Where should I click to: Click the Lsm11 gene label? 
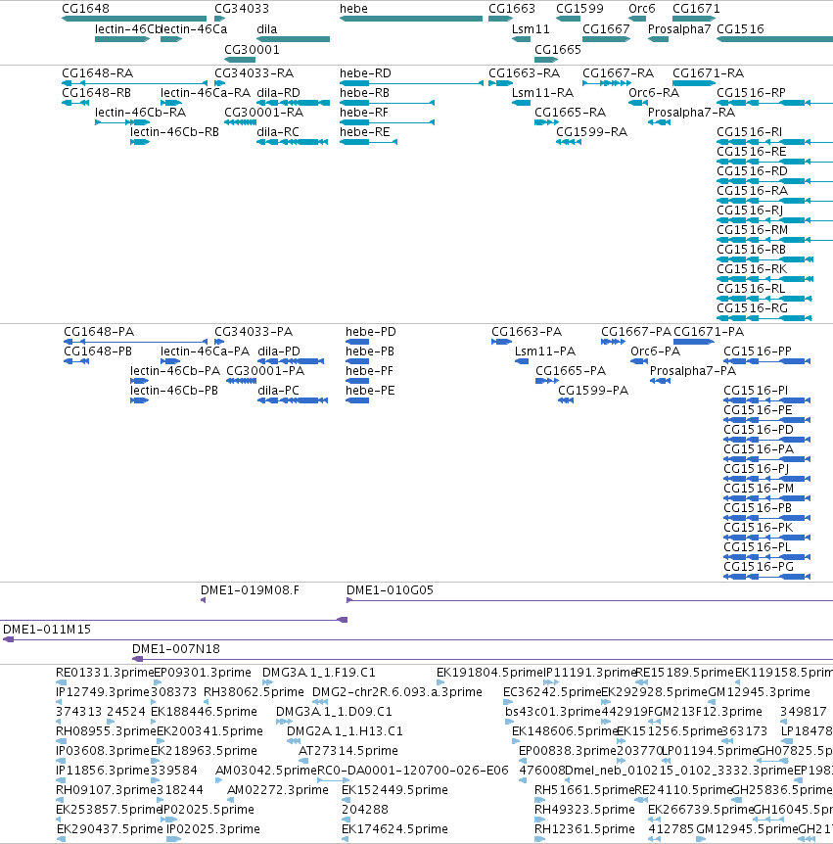[531, 29]
